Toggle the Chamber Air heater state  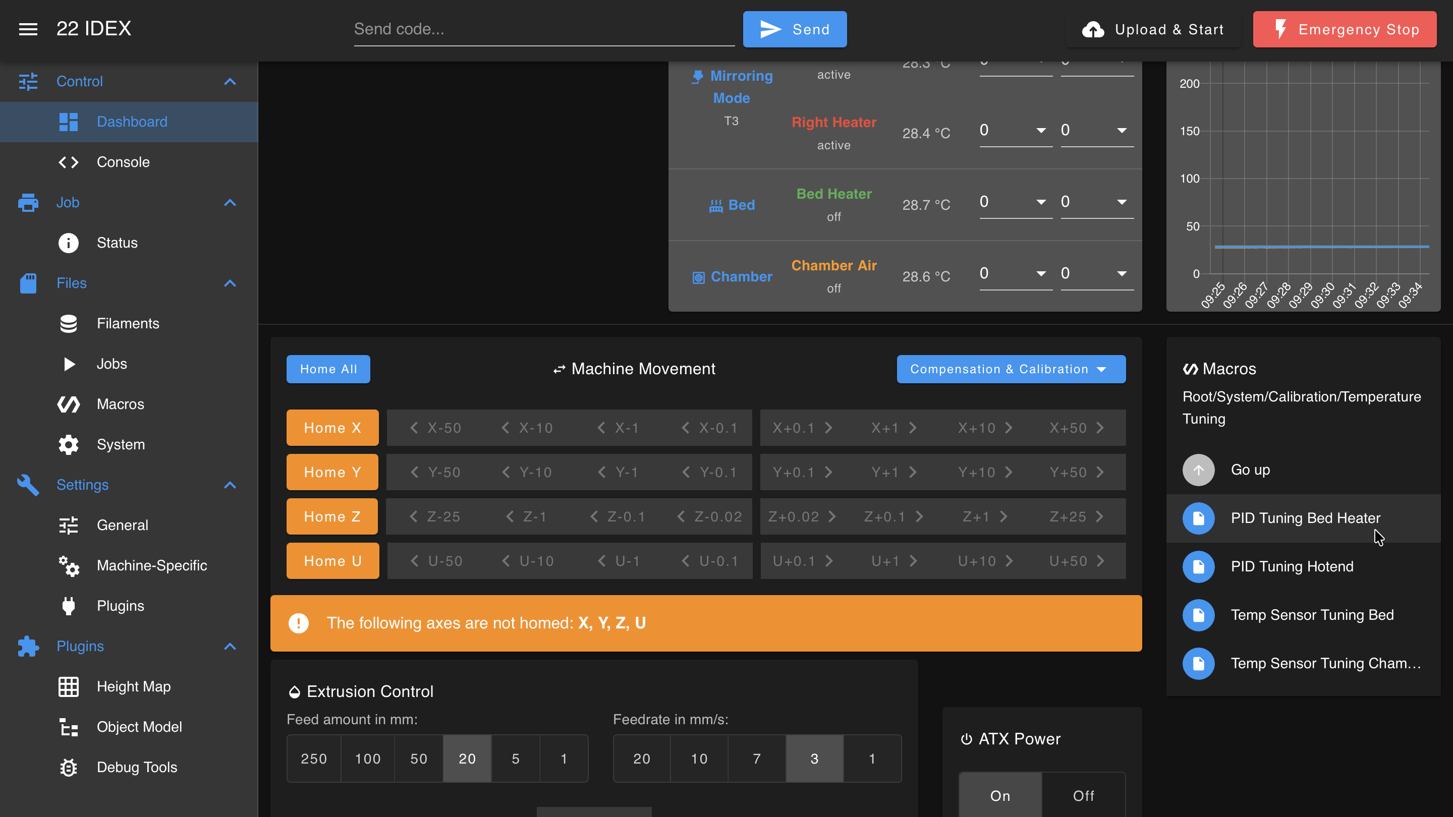(833, 266)
